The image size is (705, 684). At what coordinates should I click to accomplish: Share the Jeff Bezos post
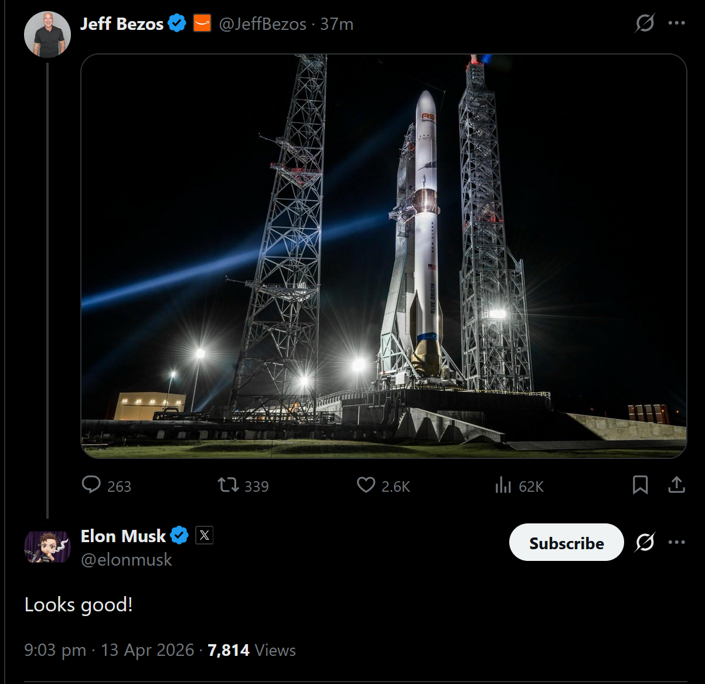676,485
